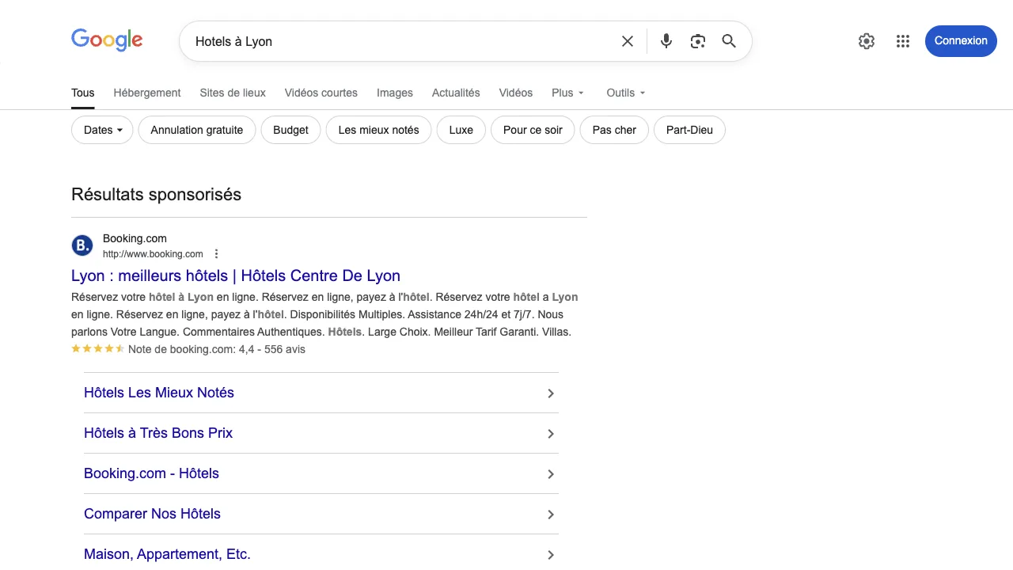Image resolution: width=1013 pixels, height=570 pixels.
Task: Click the Note de booking.com: 4,4 - 556 avis text
Action: click(217, 349)
